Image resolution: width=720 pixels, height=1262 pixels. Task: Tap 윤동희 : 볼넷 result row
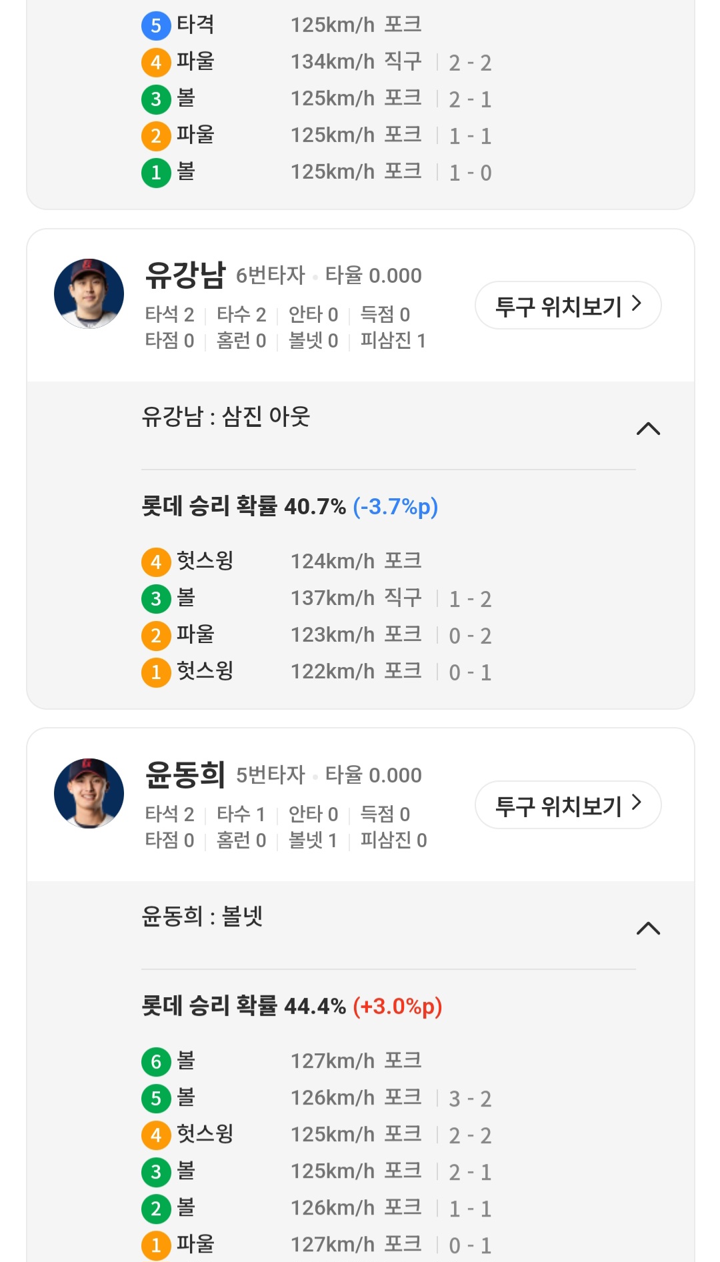click(202, 916)
